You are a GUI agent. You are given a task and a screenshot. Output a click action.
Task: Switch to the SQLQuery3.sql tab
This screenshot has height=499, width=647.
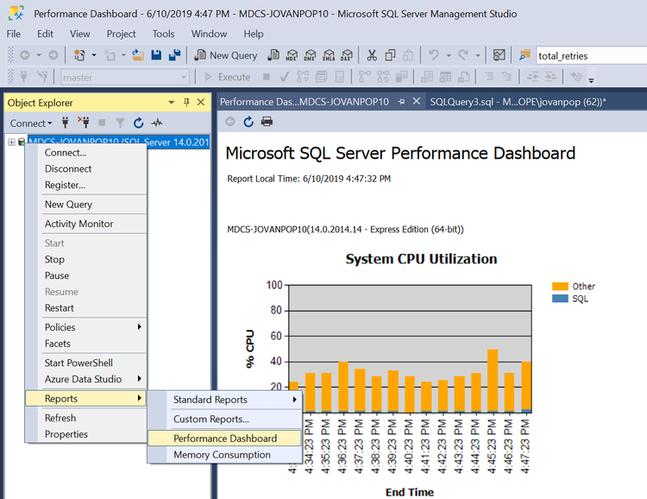point(518,102)
